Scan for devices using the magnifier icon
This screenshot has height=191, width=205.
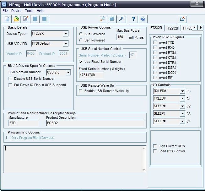pyautogui.click(x=102, y=19)
